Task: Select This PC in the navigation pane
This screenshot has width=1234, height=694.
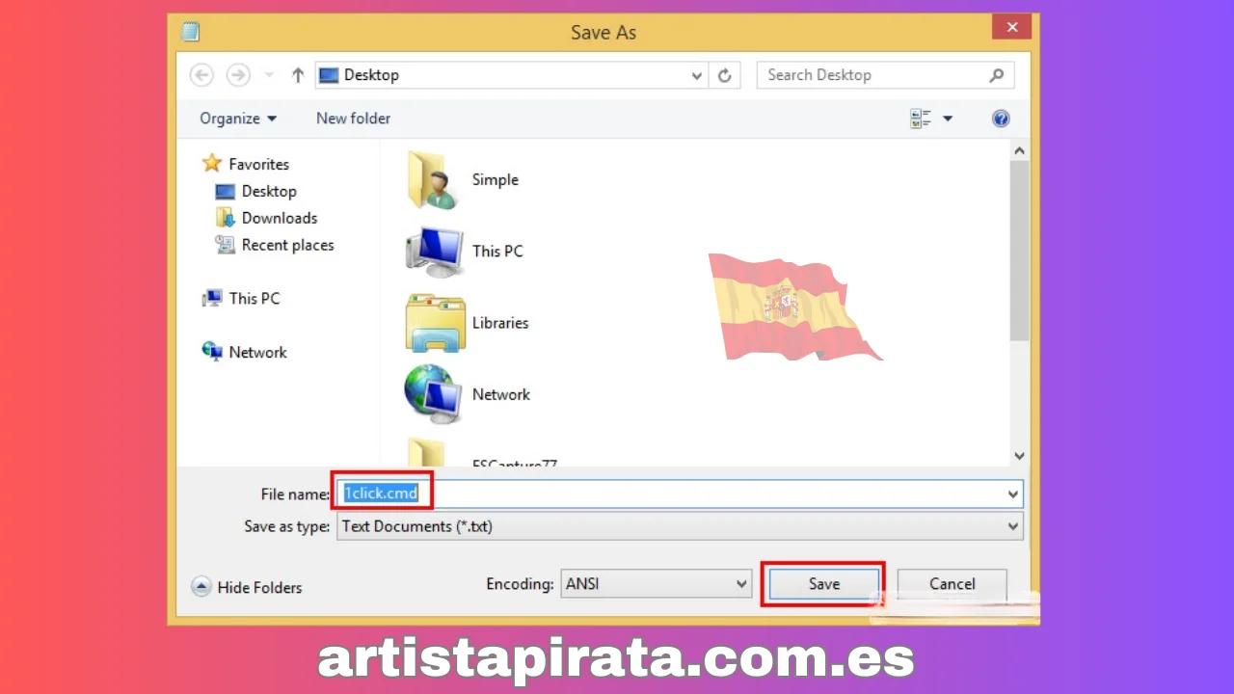Action: tap(255, 299)
